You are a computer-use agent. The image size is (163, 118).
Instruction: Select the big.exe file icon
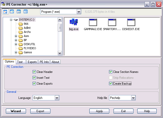74,22
